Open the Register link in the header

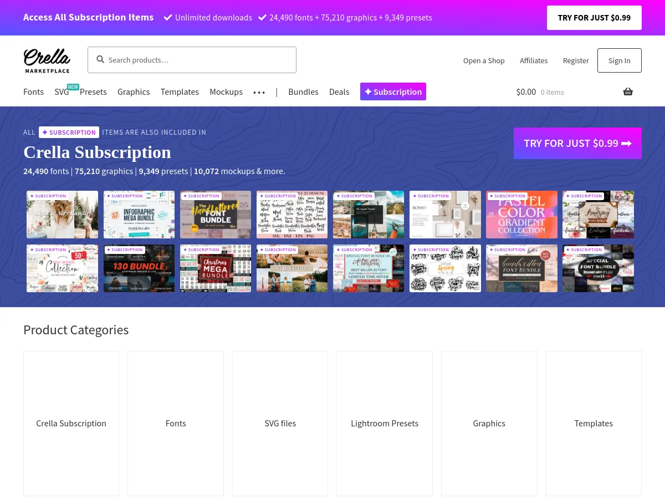[576, 60]
